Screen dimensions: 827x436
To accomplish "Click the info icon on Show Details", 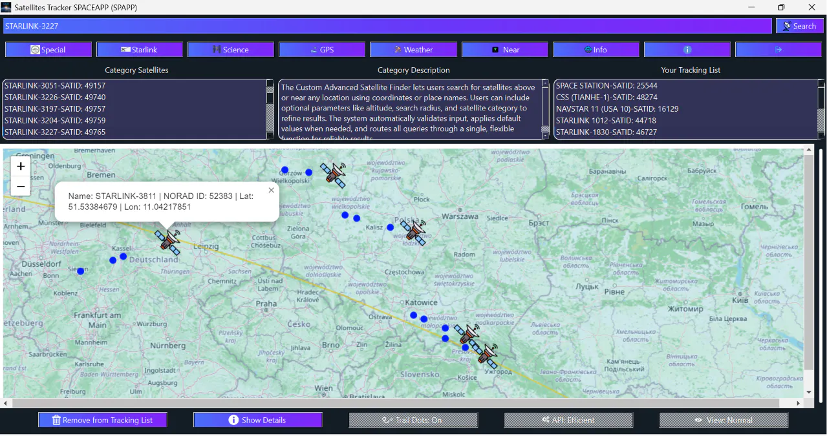I will coord(233,420).
